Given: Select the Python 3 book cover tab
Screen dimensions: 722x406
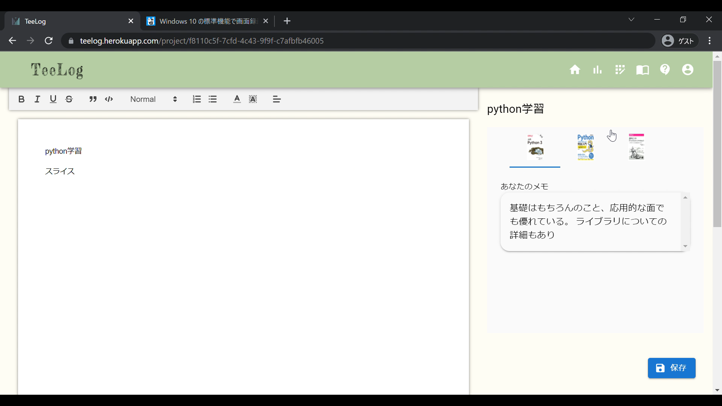Looking at the screenshot, I should coord(535,147).
